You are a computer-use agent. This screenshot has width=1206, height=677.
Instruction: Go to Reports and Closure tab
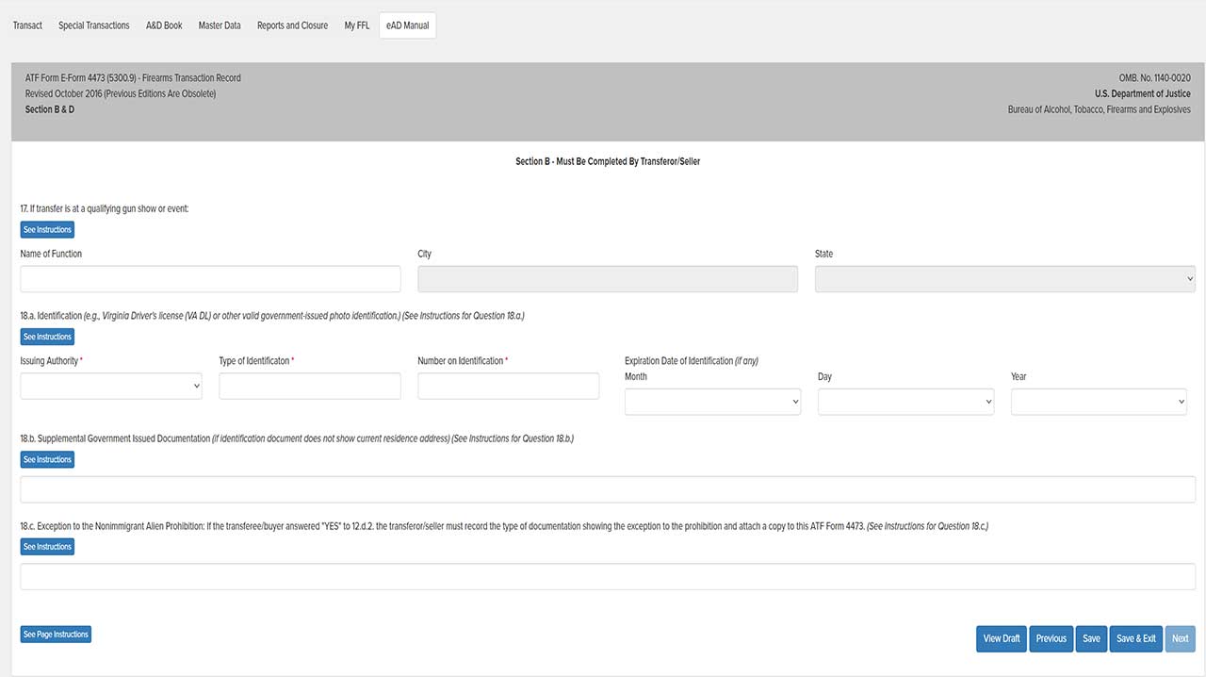pyautogui.click(x=292, y=25)
